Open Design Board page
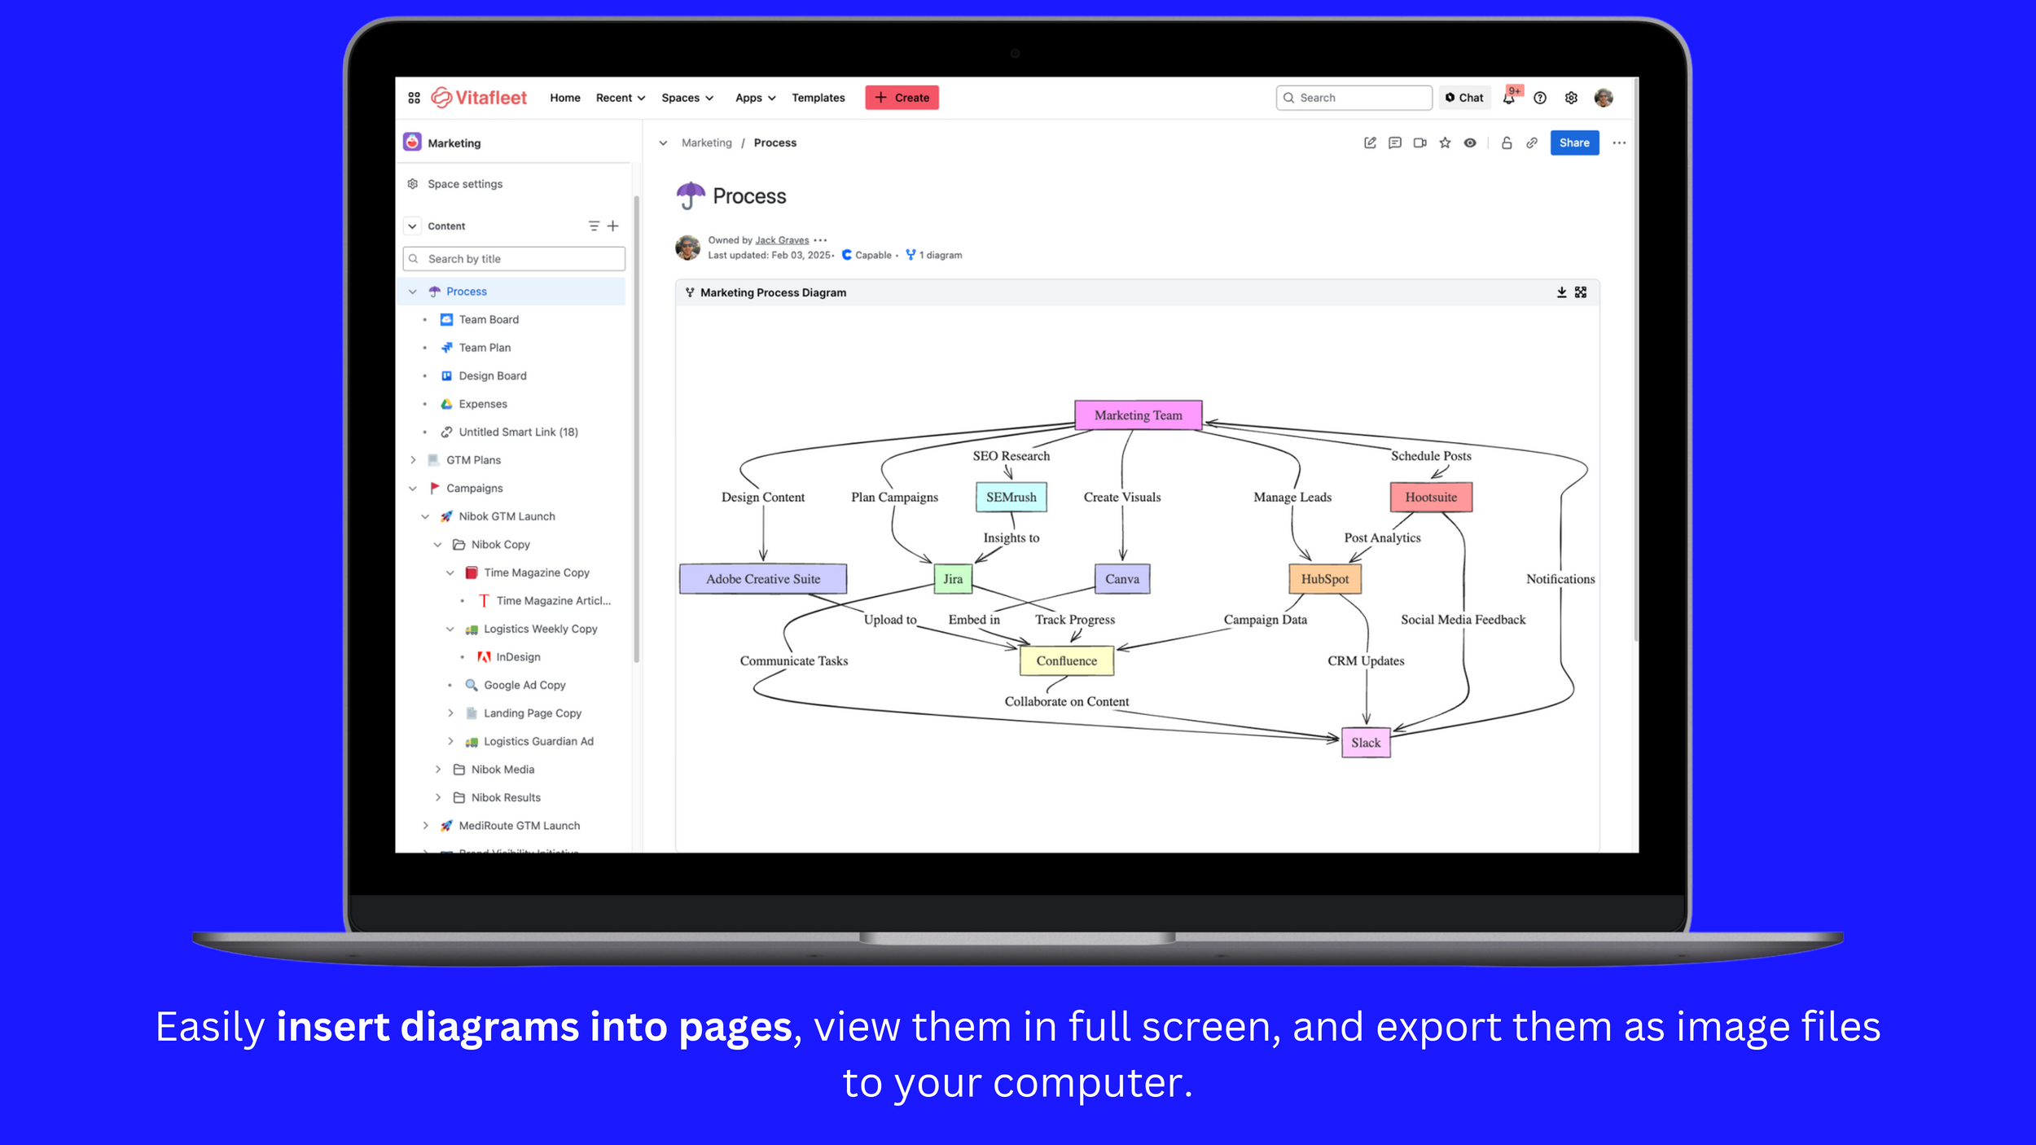Image resolution: width=2036 pixels, height=1145 pixels. pyautogui.click(x=492, y=376)
